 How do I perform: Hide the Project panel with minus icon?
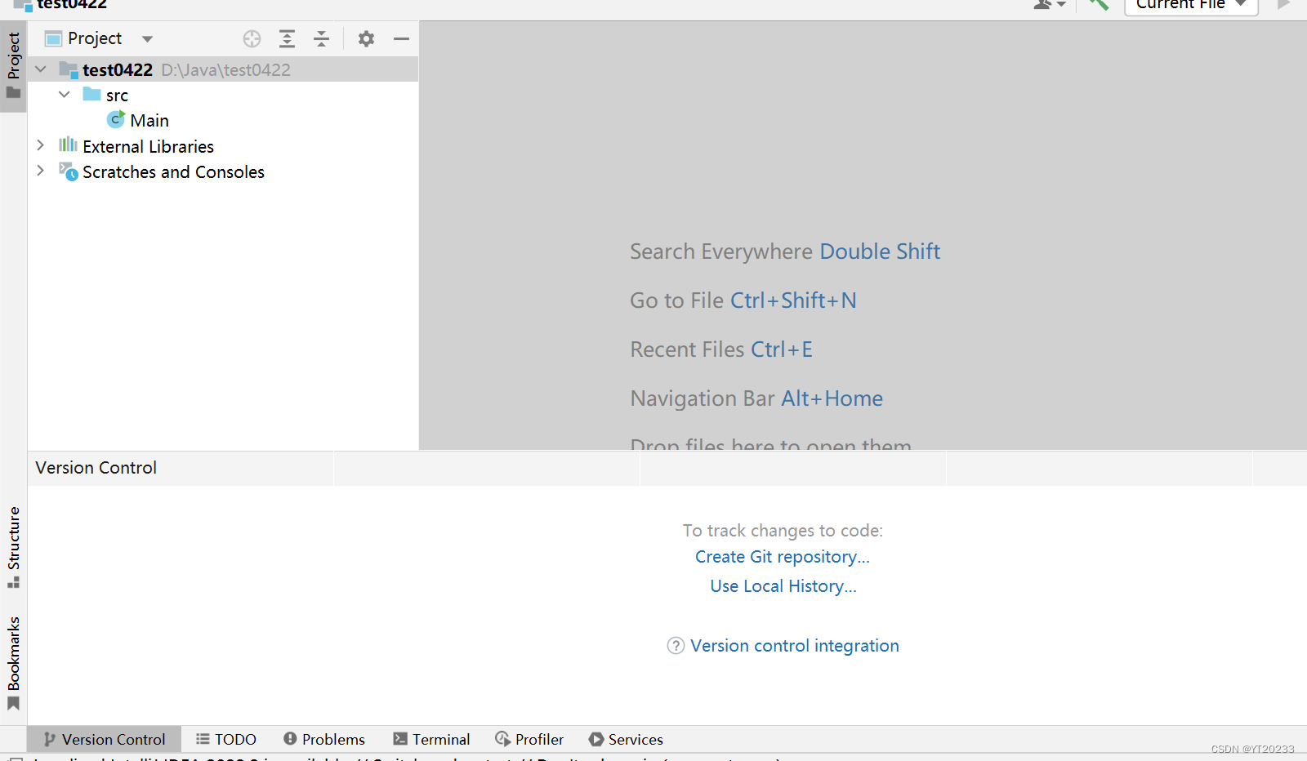click(x=401, y=38)
